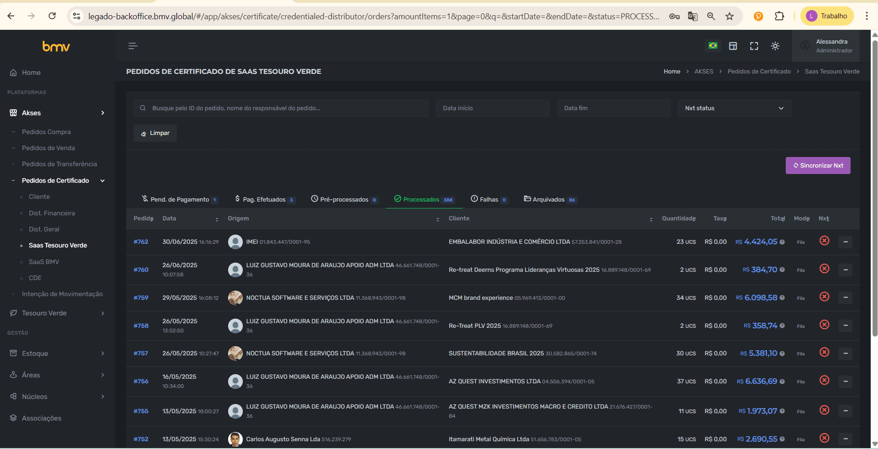878x449 pixels.
Task: Open the Nxt status dropdown
Action: tap(734, 108)
